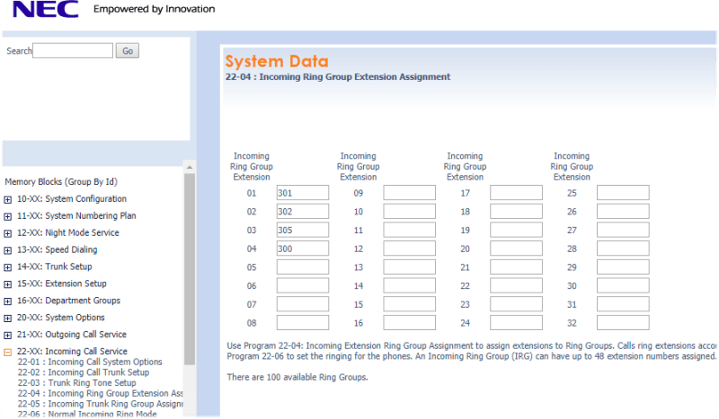
Task: Expand 20-XX: System Options
Action: pos(8,319)
